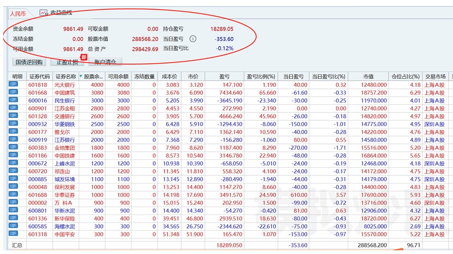Viewport: 453px width, 254px height.
Task: Open detail icon for 光大银行 row
Action: click(13, 84)
